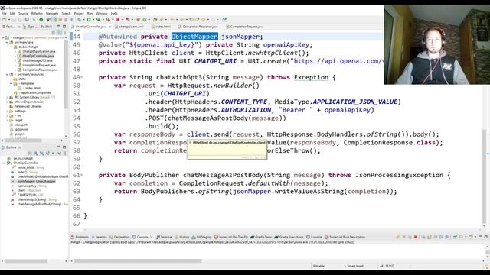Image resolution: width=490 pixels, height=275 pixels.
Task: Switch to CompletionResponse.java editor tab
Action: coord(198,27)
